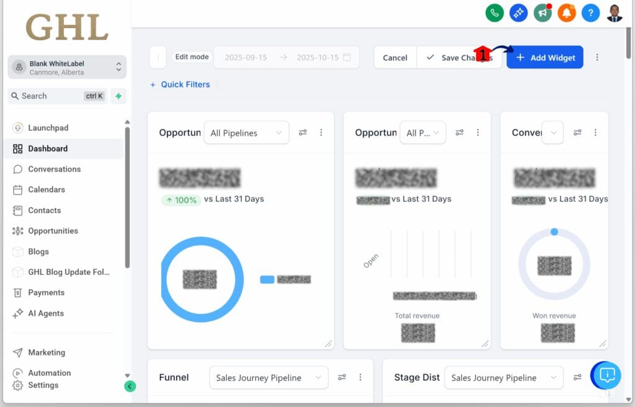The width and height of the screenshot is (635, 407).
Task: Open announcements via the megaphone icon
Action: (x=543, y=12)
